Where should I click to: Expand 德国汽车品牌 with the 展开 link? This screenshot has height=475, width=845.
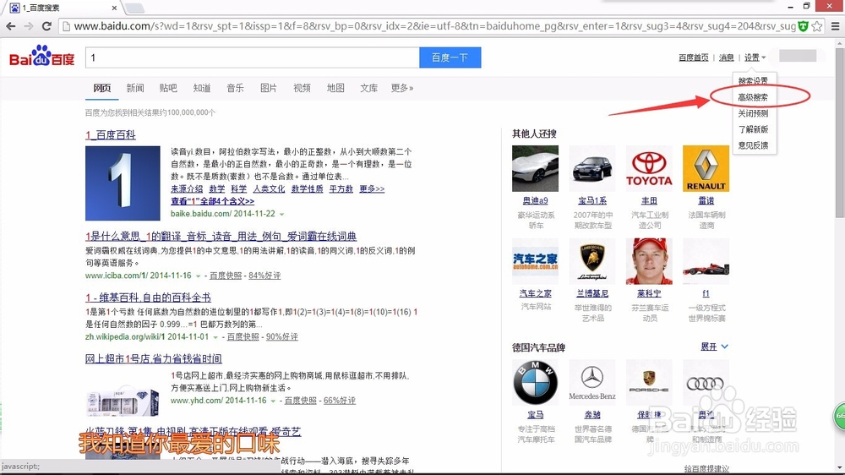715,347
